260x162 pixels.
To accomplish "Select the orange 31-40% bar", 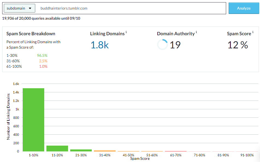I will pyautogui.click(x=105, y=151).
